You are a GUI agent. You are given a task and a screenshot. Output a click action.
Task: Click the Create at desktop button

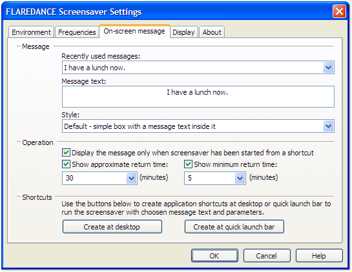[112, 227]
